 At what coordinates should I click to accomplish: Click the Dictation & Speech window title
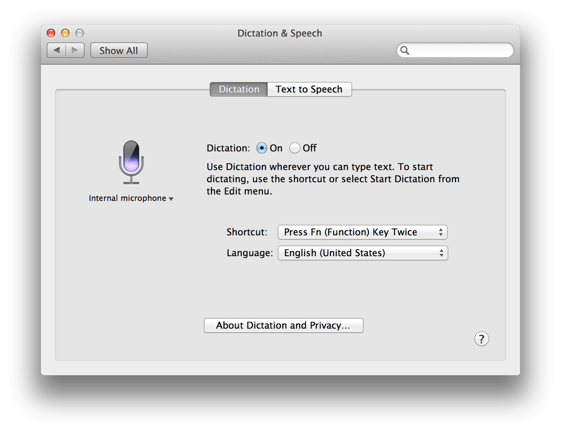click(280, 33)
